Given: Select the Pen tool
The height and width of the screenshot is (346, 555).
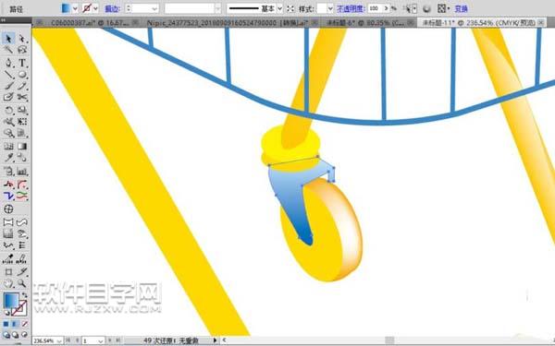Looking at the screenshot, I should click(8, 63).
